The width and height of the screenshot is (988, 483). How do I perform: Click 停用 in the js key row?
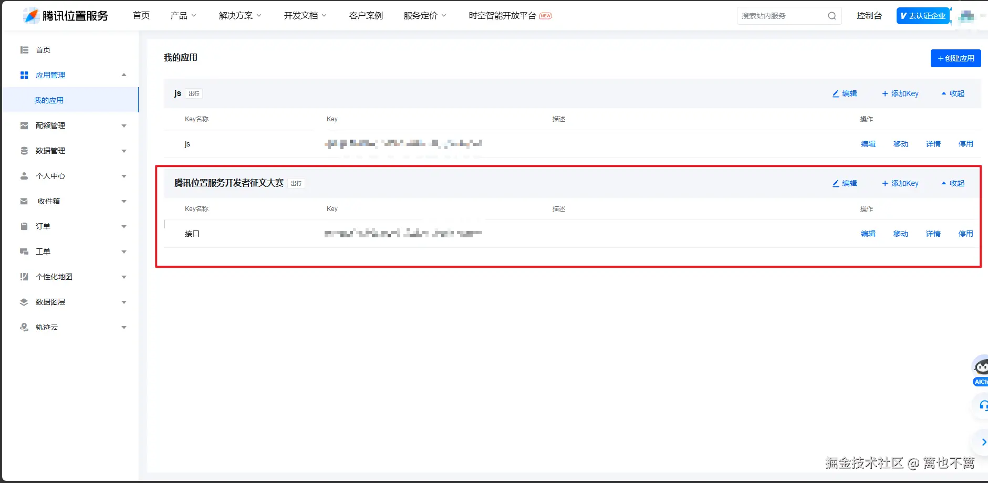965,144
